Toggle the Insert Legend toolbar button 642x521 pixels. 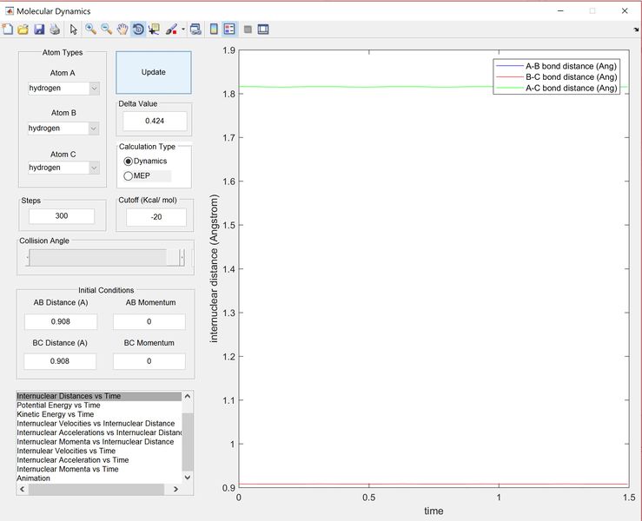coord(230,30)
